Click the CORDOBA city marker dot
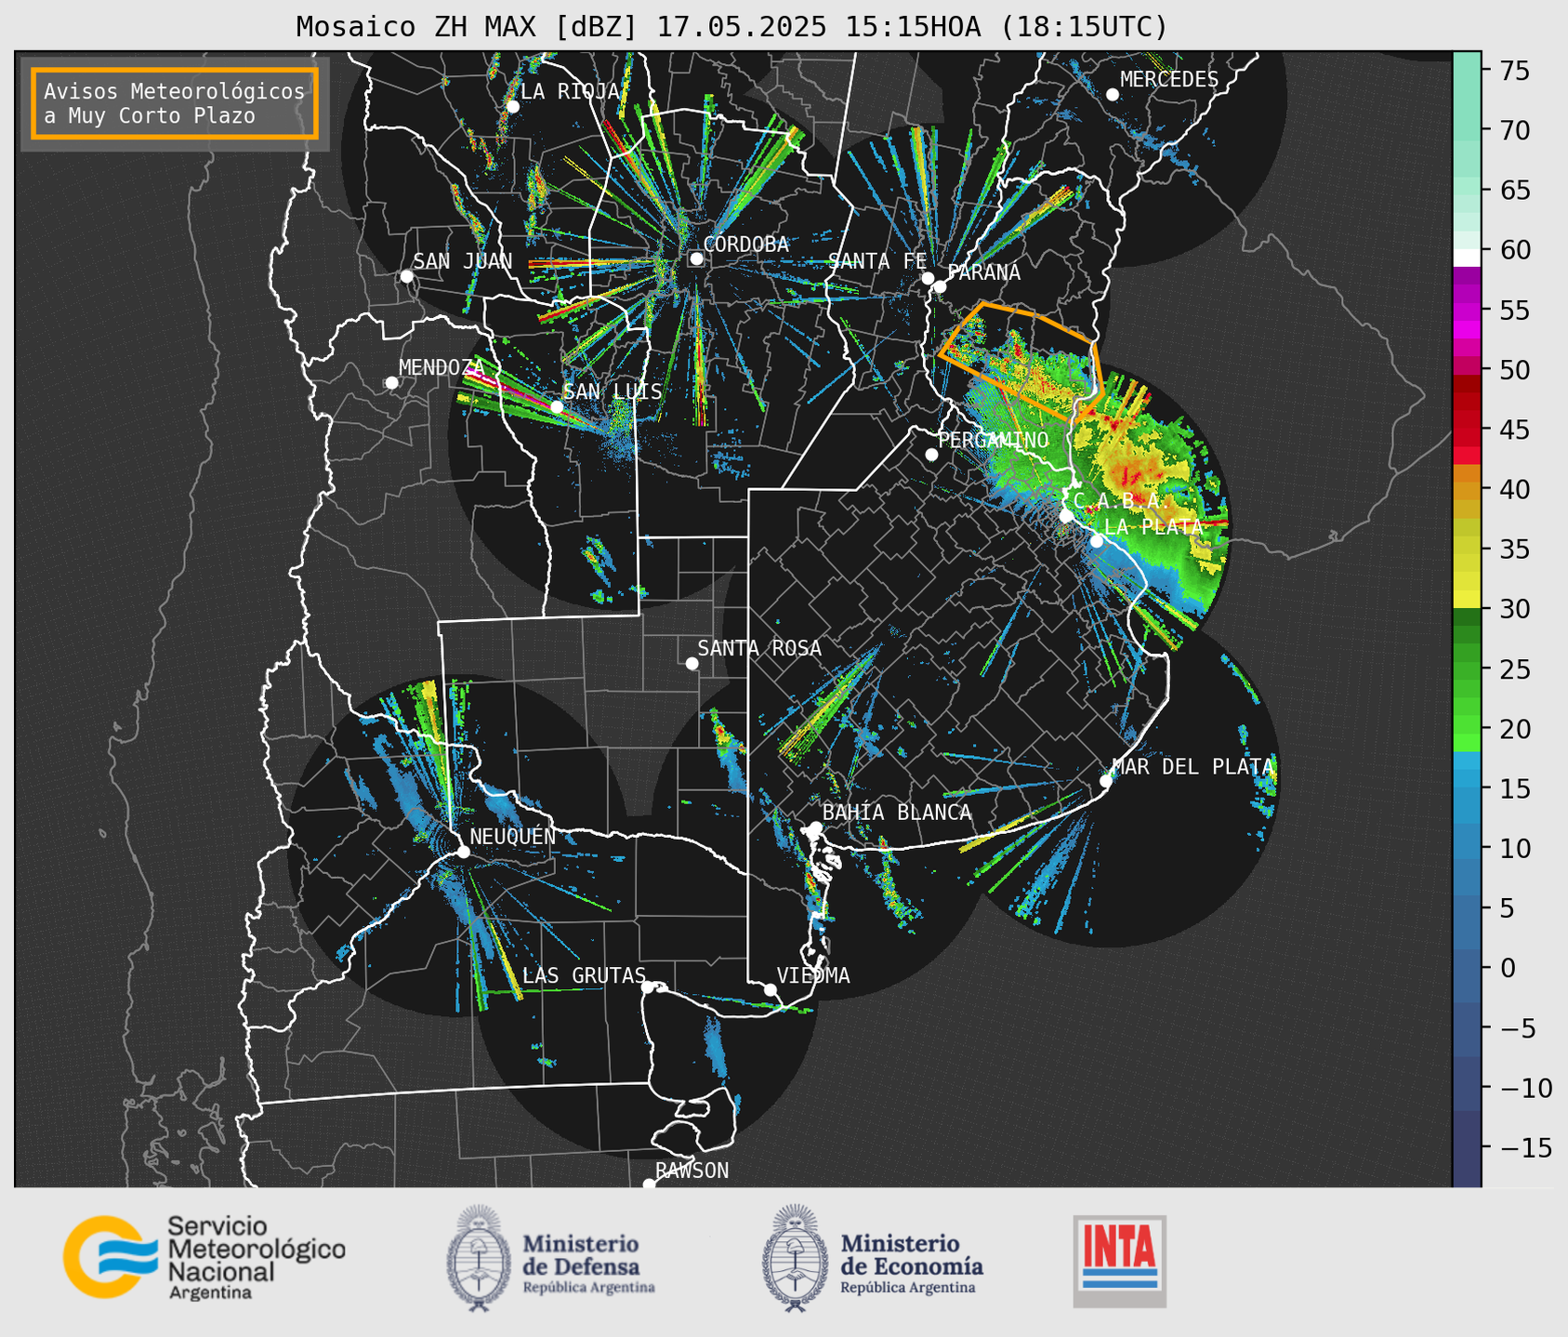This screenshot has height=1337, width=1568. (696, 258)
